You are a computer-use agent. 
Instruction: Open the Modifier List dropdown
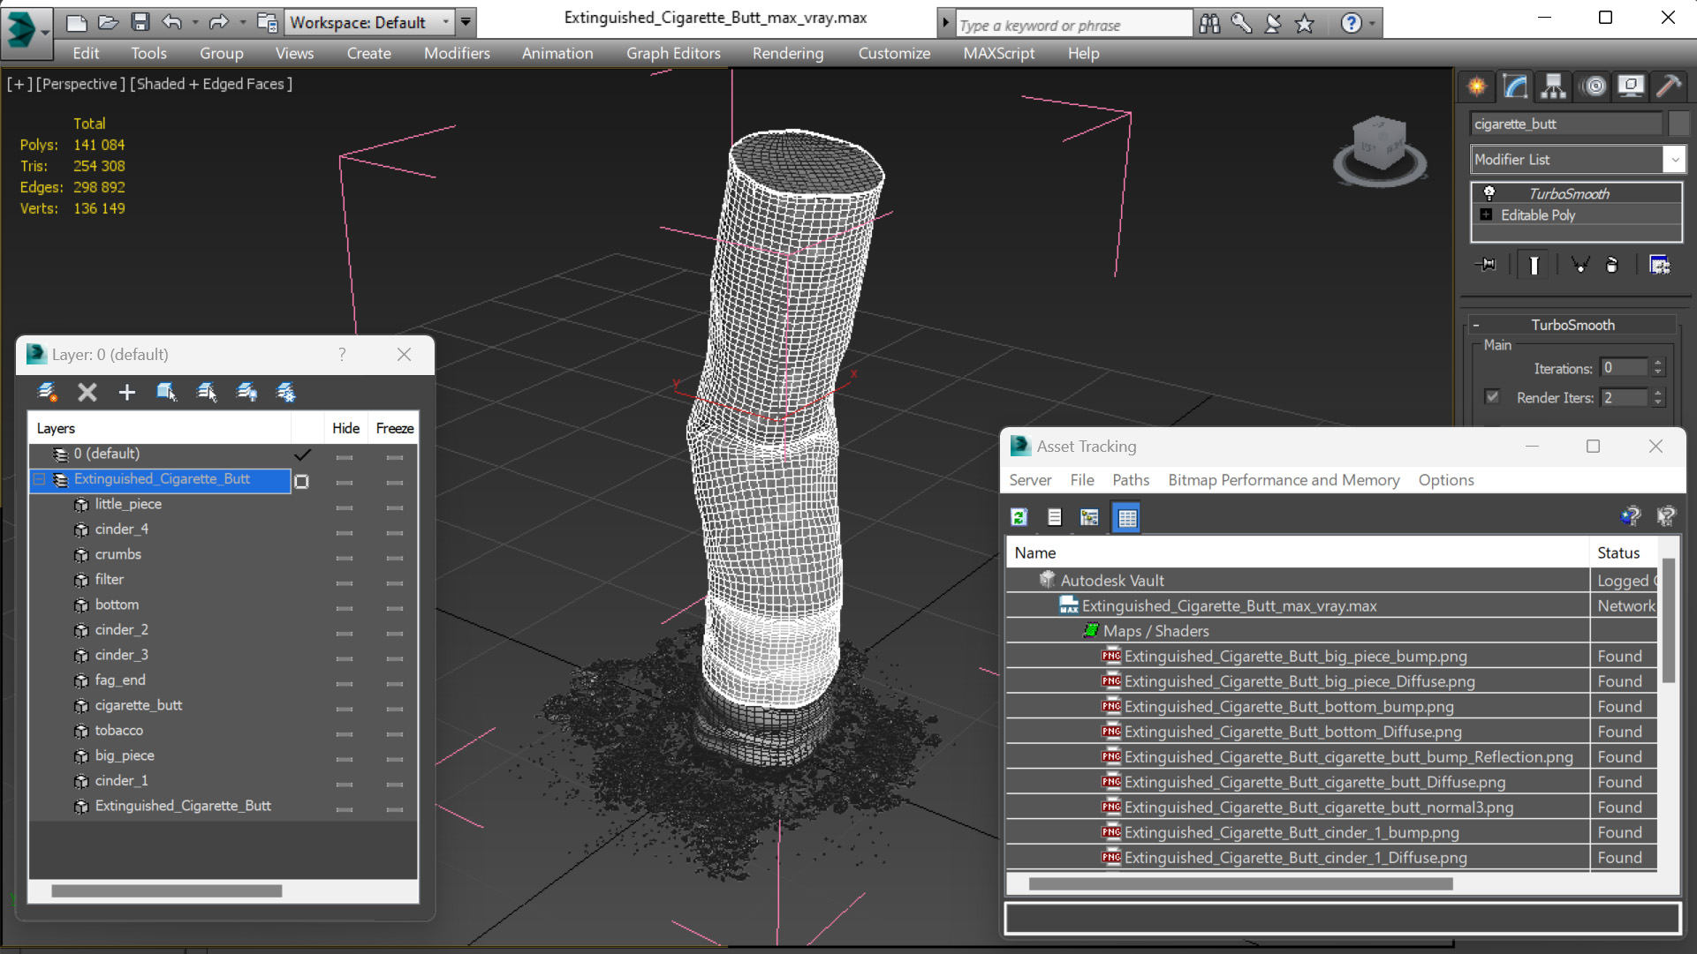point(1674,160)
